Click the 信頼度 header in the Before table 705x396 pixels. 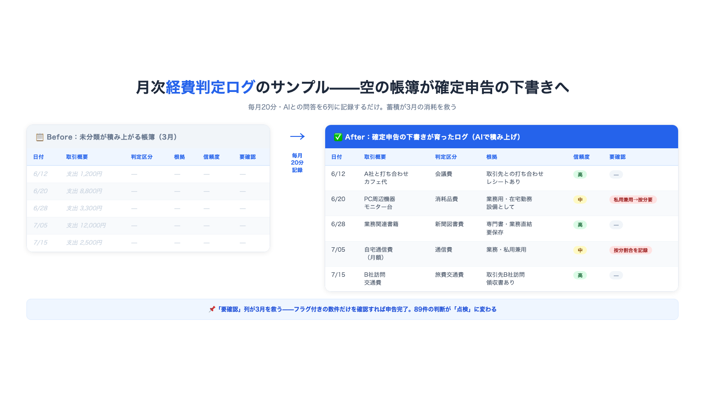tap(211, 157)
